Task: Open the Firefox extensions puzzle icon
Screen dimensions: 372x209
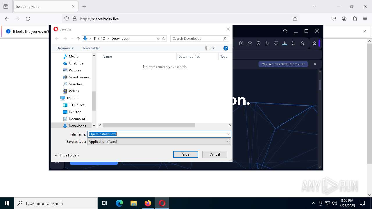Action: (355, 19)
